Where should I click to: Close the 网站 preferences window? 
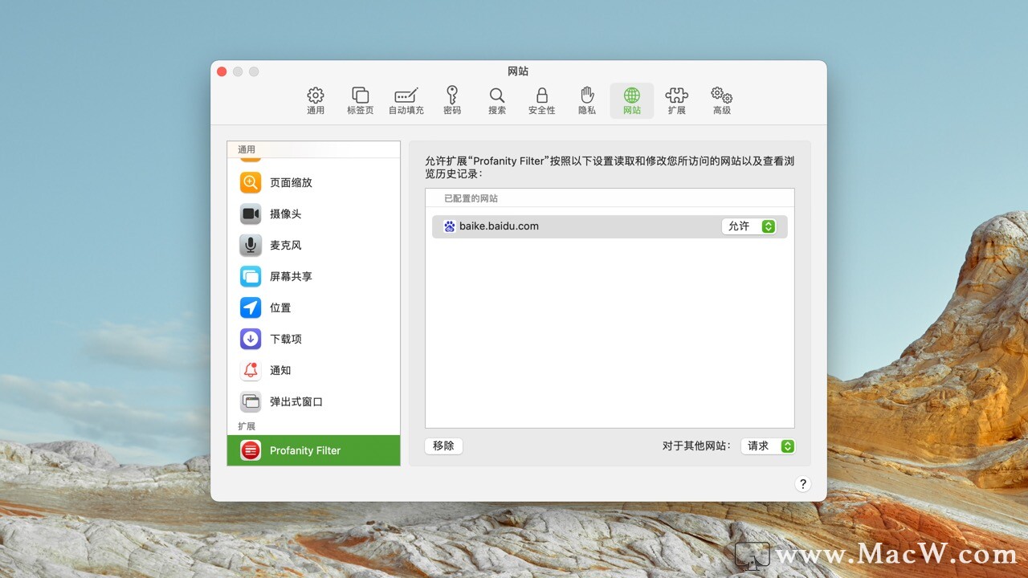(x=222, y=71)
